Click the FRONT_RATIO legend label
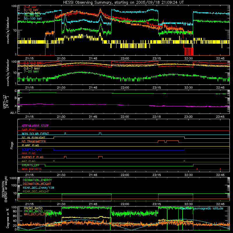233x233 pixels. [x=33, y=208]
